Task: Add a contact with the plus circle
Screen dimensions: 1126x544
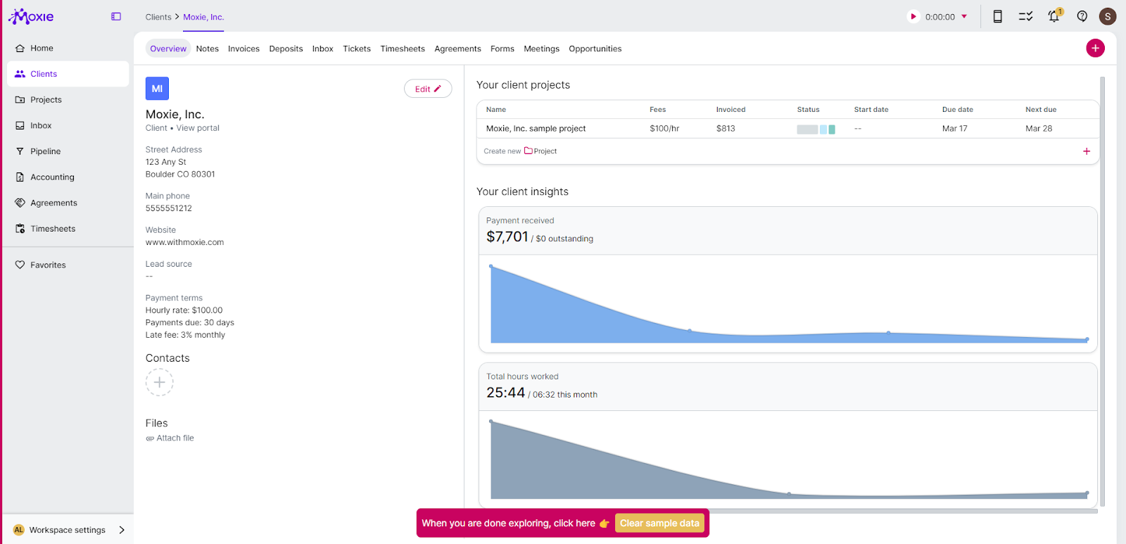Action: click(x=160, y=382)
